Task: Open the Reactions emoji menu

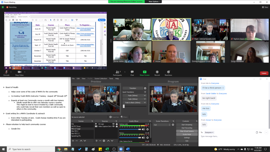Action: (168, 72)
